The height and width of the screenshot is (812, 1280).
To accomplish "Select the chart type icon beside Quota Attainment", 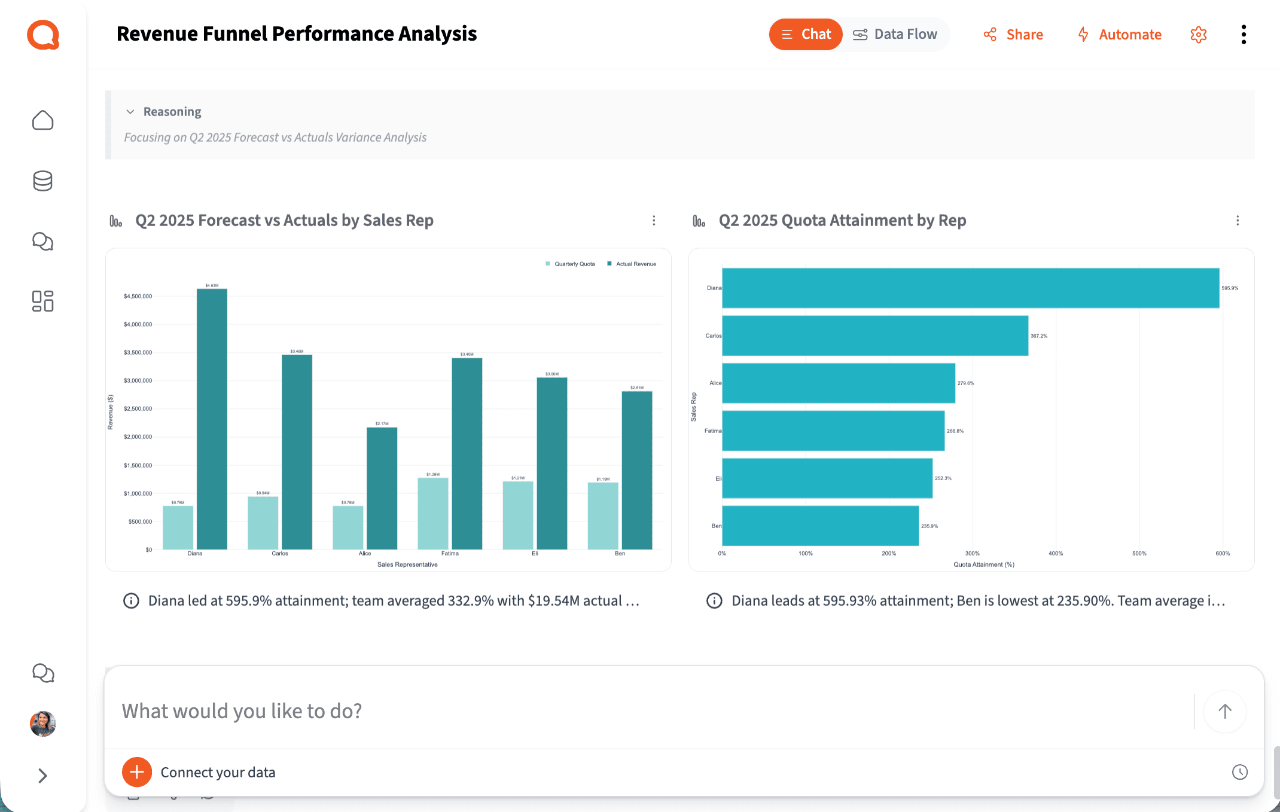I will click(x=699, y=221).
